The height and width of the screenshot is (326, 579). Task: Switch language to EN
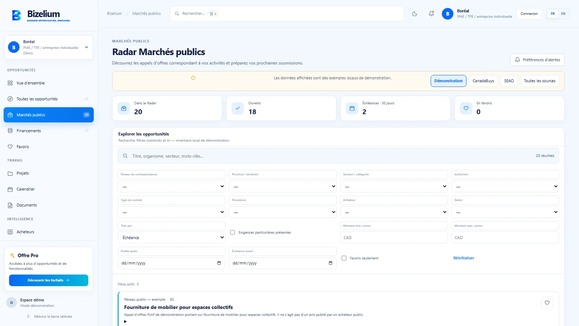563,14
